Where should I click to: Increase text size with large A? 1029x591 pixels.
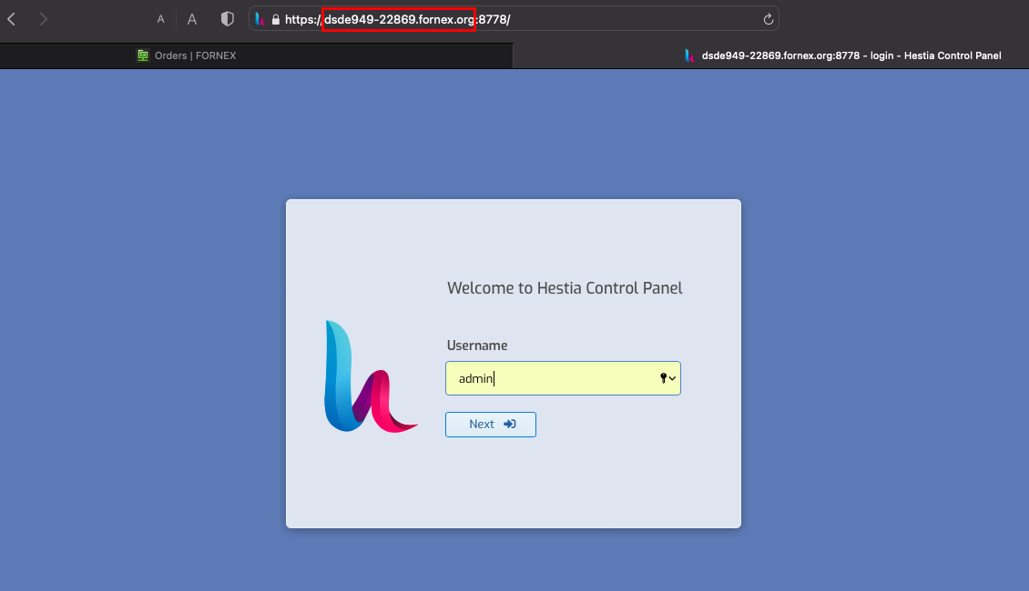pyautogui.click(x=192, y=19)
